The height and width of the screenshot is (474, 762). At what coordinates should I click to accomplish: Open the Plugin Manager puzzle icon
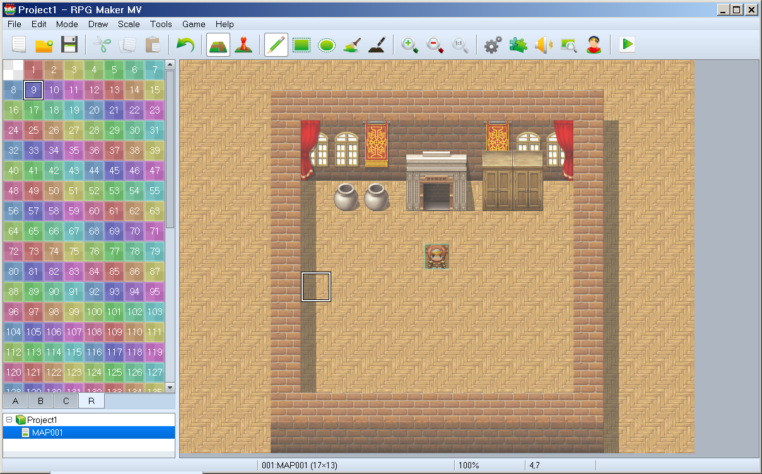pos(519,45)
